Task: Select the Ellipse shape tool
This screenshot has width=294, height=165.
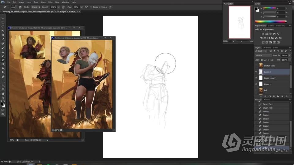Action: 3,89
